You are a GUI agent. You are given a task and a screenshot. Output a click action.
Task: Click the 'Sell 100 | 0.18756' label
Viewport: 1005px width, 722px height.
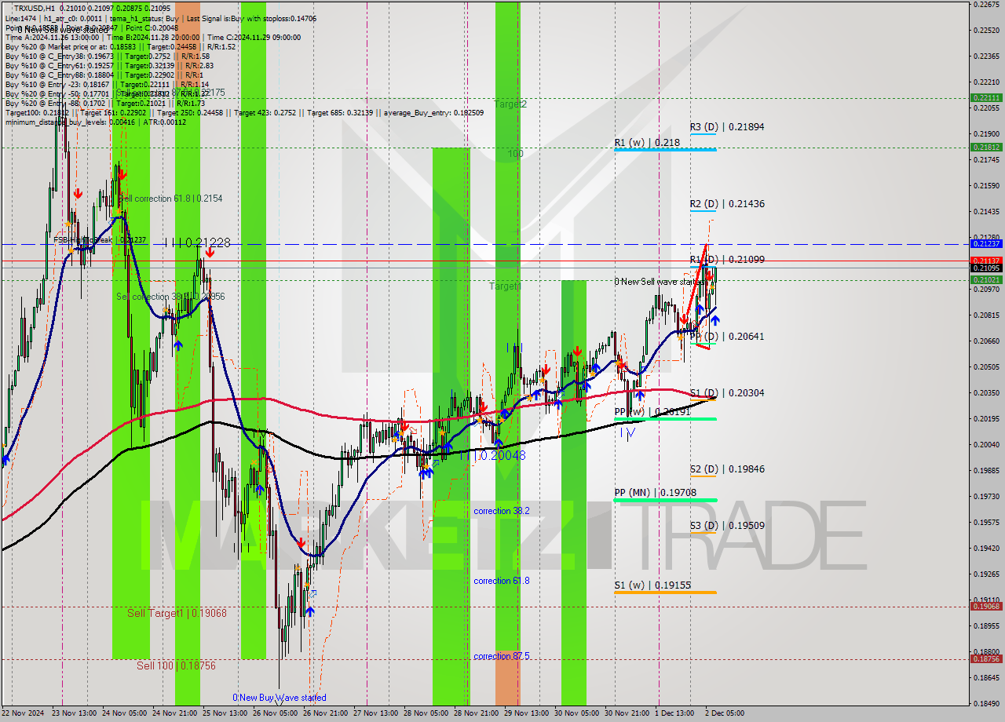pos(176,665)
